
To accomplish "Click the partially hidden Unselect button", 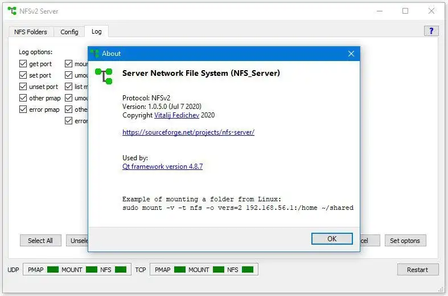I will point(77,241).
